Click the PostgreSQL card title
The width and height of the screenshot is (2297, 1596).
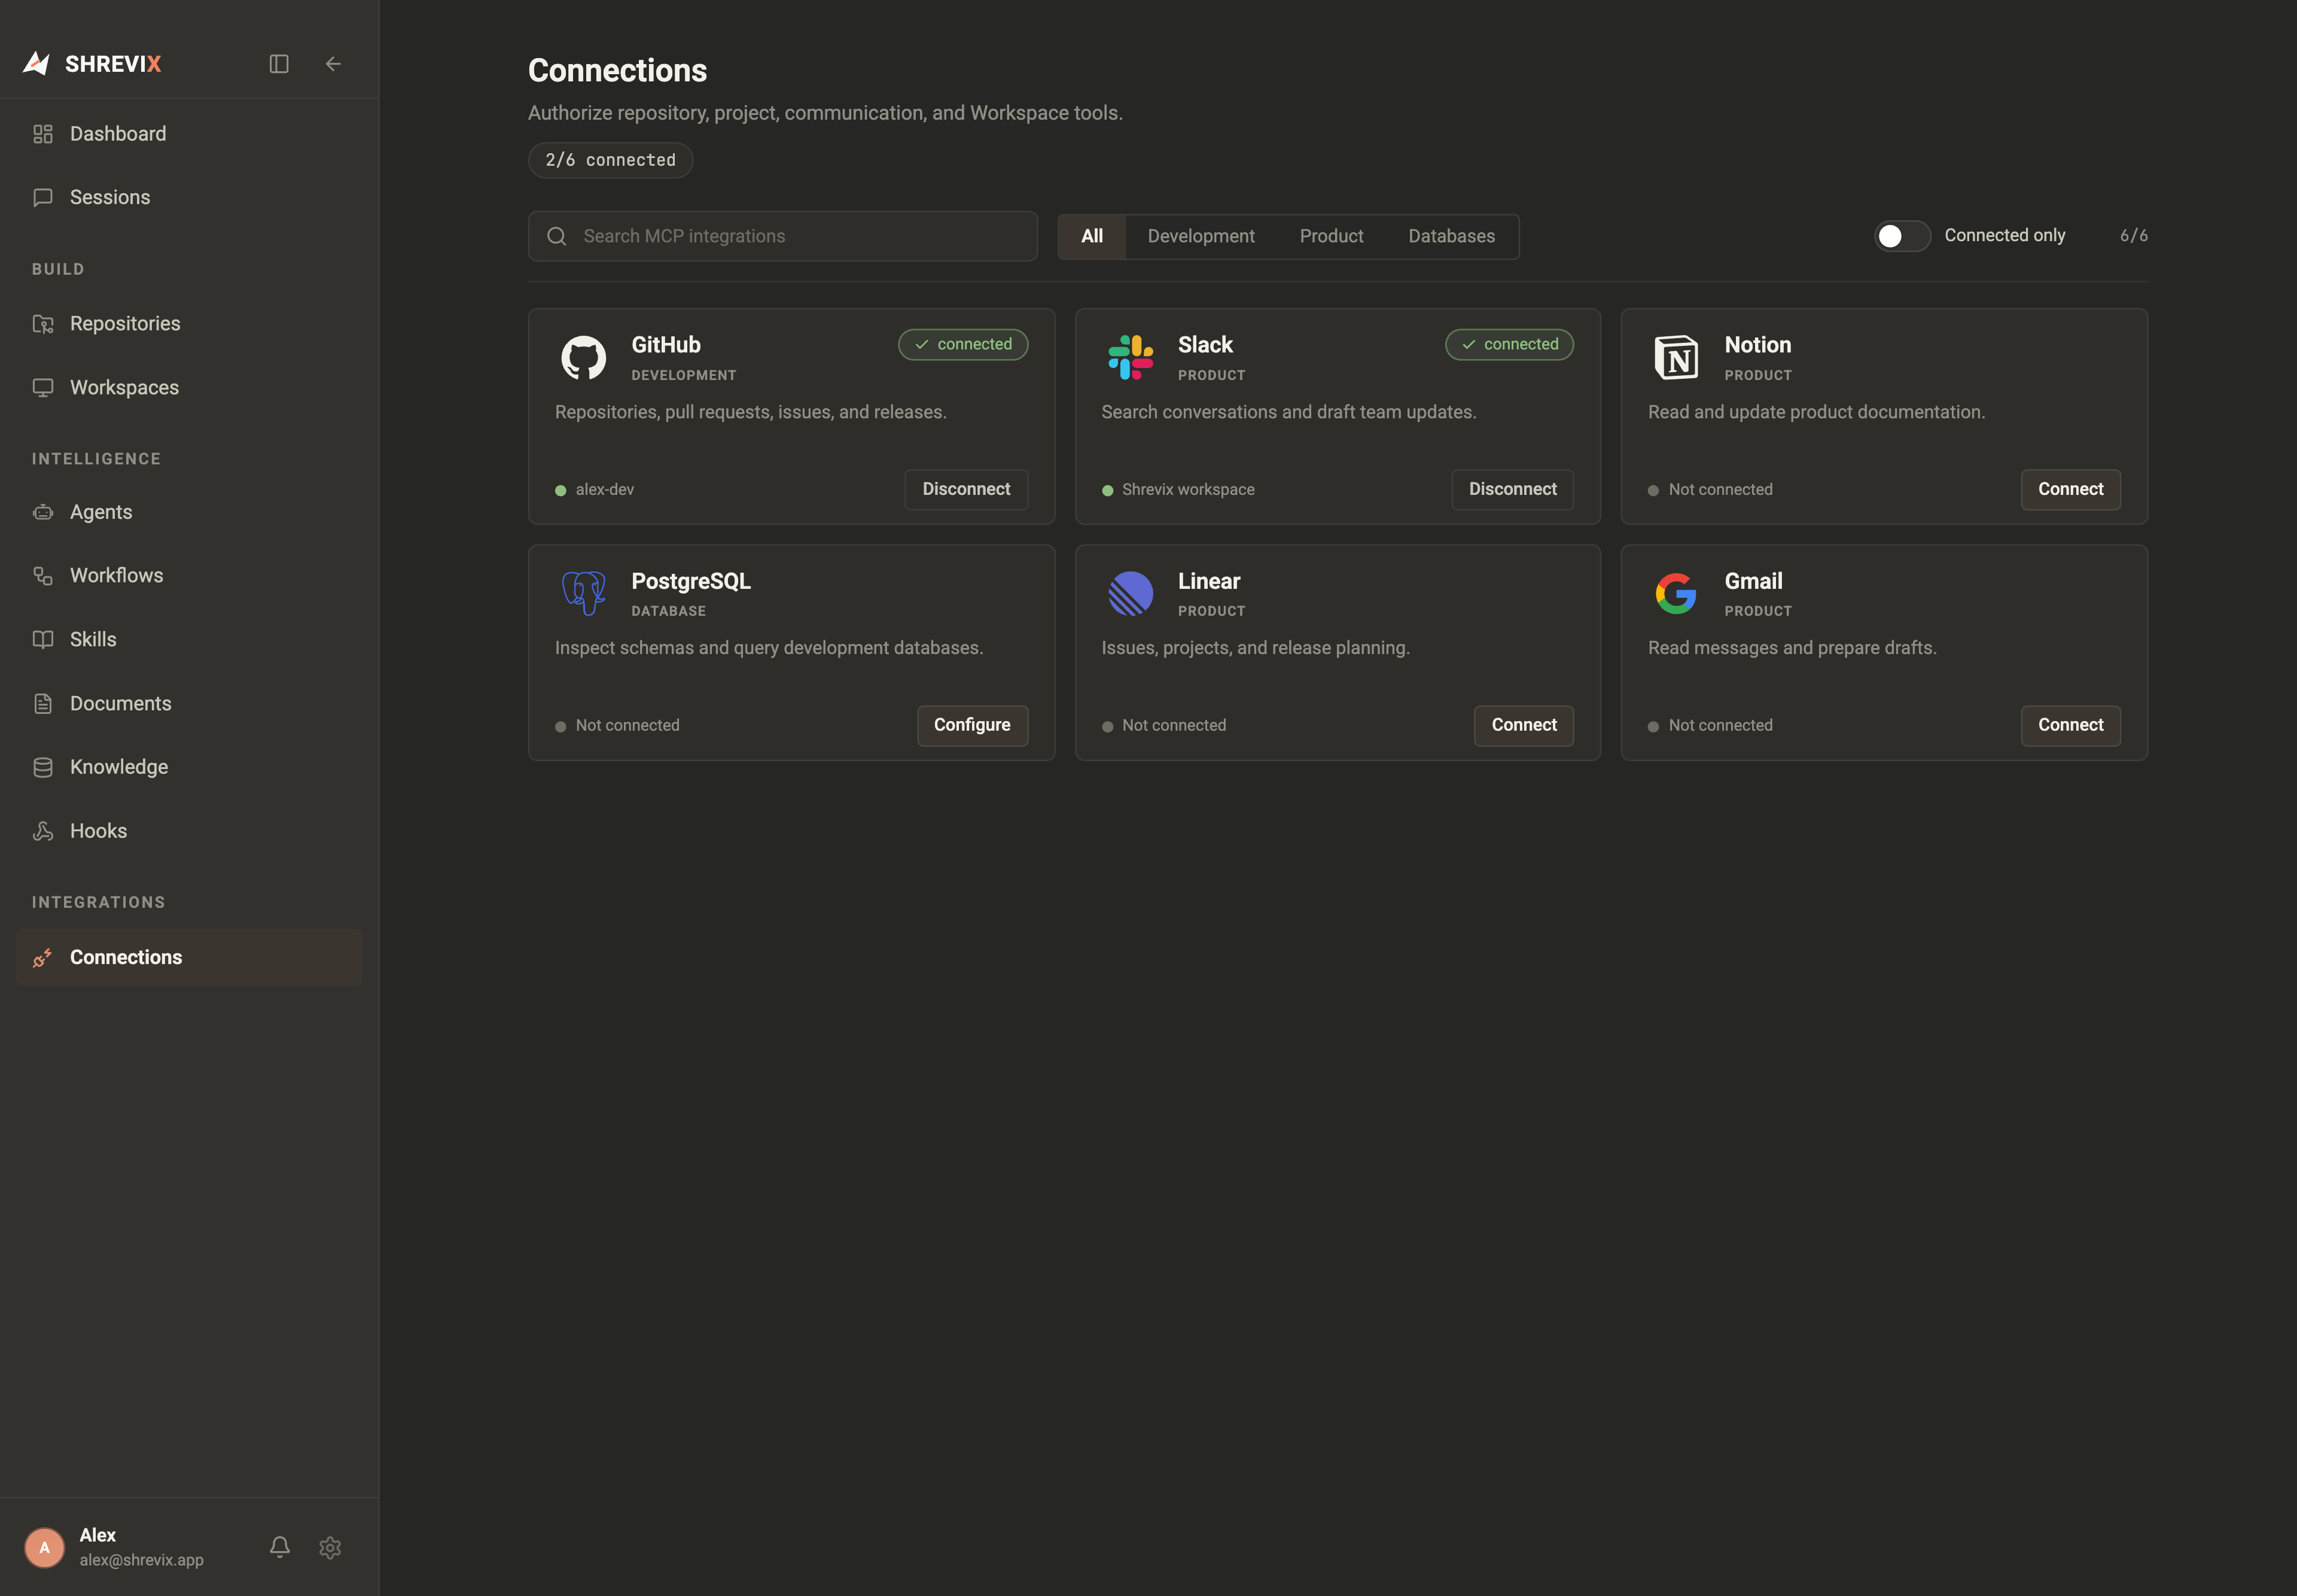pyautogui.click(x=691, y=582)
